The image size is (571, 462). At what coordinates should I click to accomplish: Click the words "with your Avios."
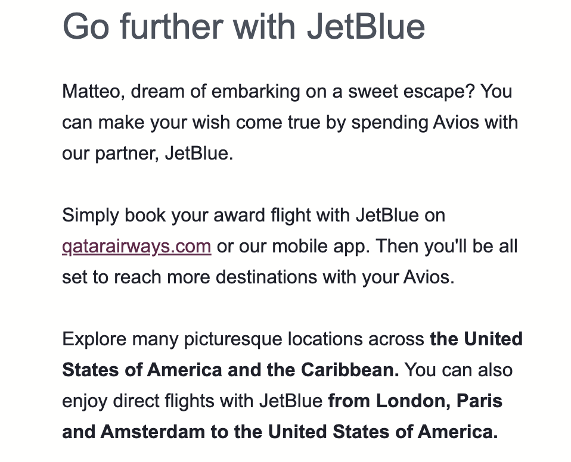point(389,277)
